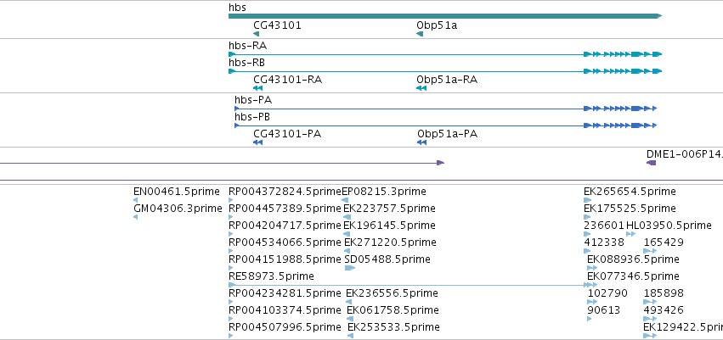723x340 pixels.
Task: Click the EN00461.5prime EST marker
Action: pyautogui.click(x=136, y=200)
